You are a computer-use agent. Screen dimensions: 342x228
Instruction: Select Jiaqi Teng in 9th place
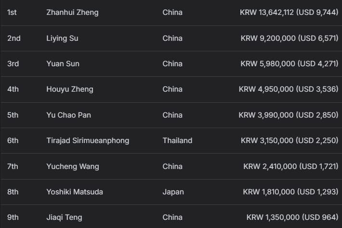click(65, 217)
